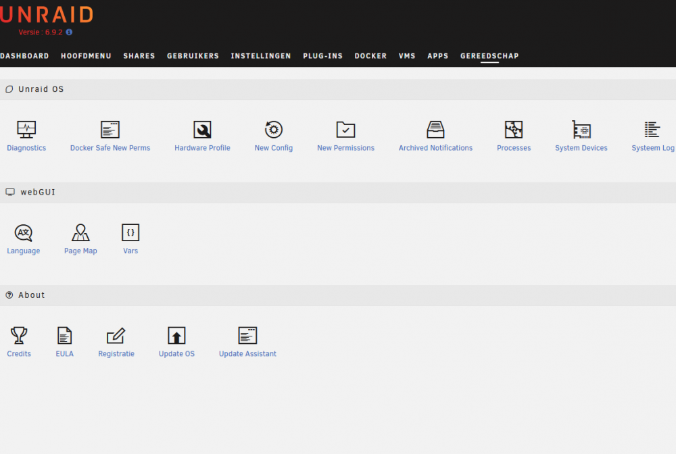Click the Versie 6.9.2 text

pyautogui.click(x=41, y=32)
